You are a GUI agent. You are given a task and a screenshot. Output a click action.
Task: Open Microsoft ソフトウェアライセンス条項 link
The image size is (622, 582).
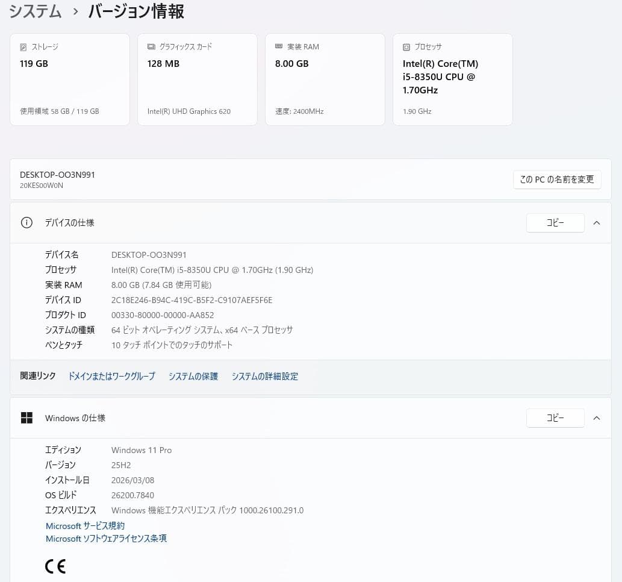pyautogui.click(x=107, y=539)
